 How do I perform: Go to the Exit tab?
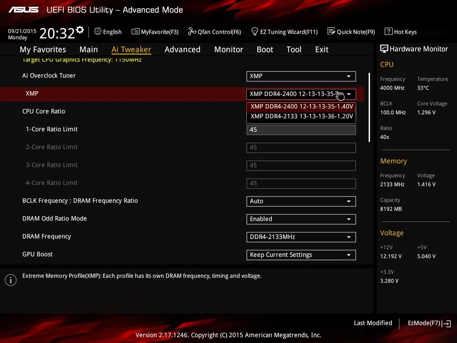point(322,49)
